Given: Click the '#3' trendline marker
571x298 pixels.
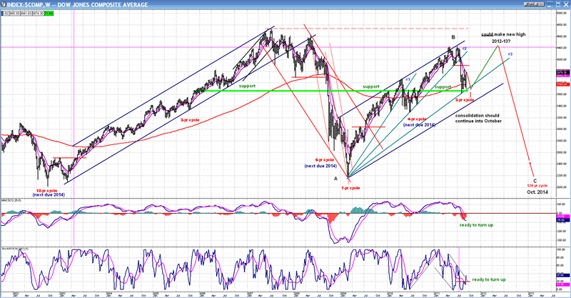Looking at the screenshot, I should coord(510,55).
